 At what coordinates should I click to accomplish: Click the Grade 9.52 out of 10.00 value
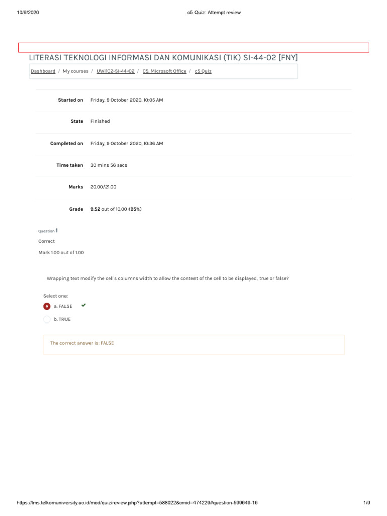[116, 209]
